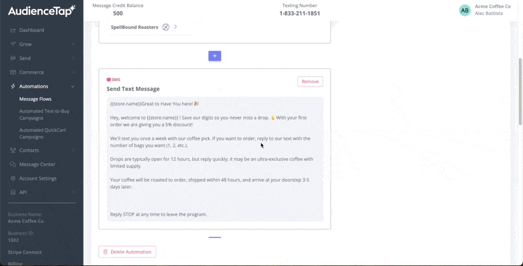Click the Message Credit Balance value 500
Viewport: 523px width, 266px height.
click(x=118, y=13)
